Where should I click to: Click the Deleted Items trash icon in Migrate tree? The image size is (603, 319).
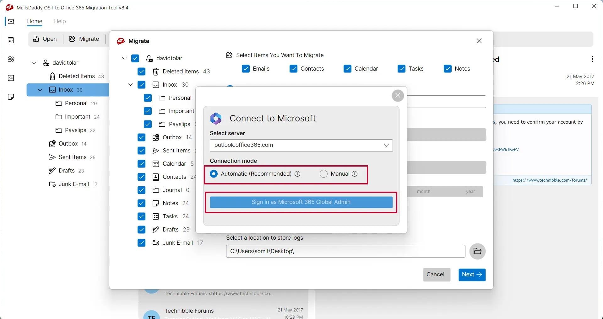coord(155,72)
